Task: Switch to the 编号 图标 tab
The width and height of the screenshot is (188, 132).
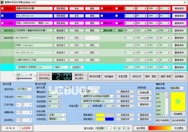Action: (x=151, y=77)
